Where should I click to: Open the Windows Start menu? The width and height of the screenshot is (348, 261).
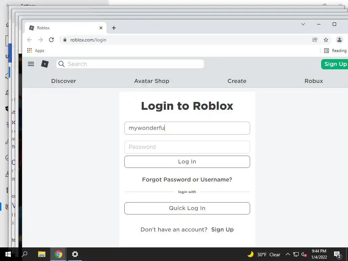[8, 254]
